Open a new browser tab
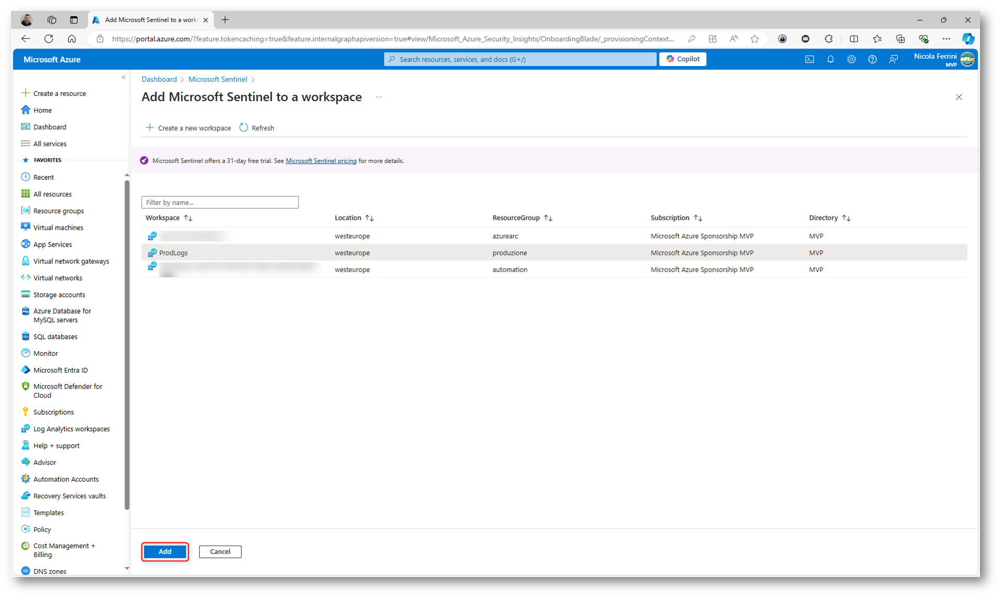This screenshot has width=1002, height=599. tap(225, 20)
